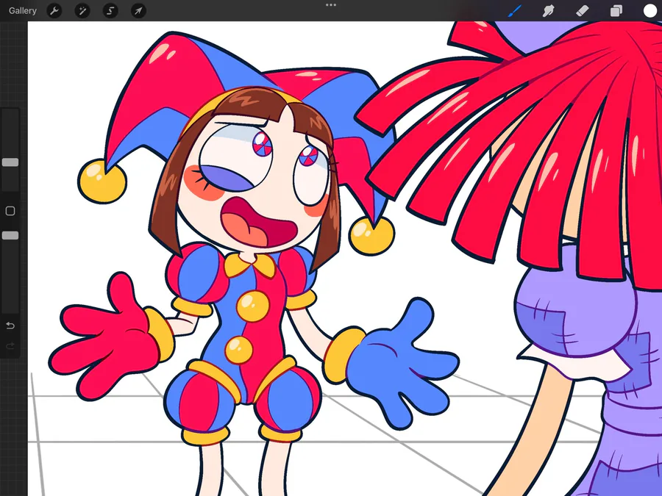The width and height of the screenshot is (662, 496).
Task: Open the Layers panel
Action: pyautogui.click(x=616, y=10)
